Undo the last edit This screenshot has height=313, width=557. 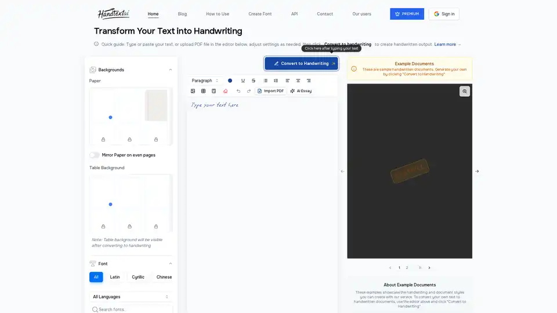pos(238,91)
